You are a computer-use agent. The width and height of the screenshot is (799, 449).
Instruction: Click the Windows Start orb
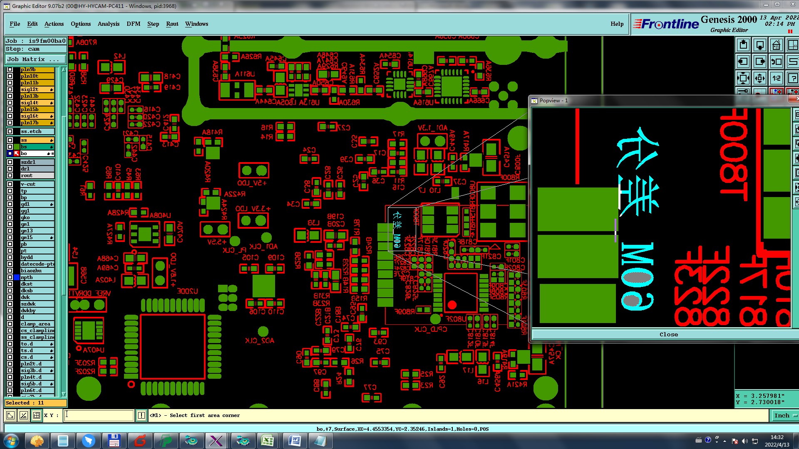point(11,441)
